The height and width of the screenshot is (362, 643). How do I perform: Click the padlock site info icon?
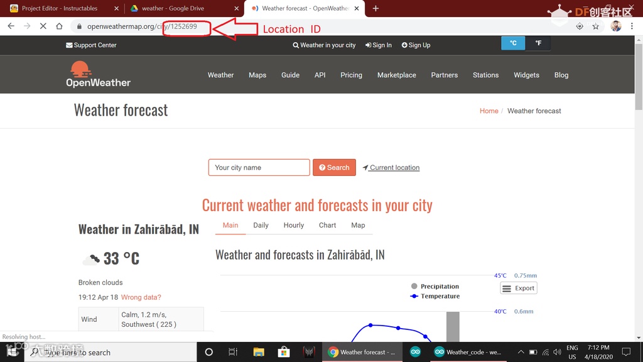click(79, 26)
